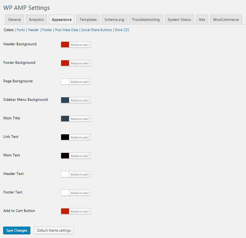This screenshot has height=238, width=246.
Task: Open color picker button for Header Background
Action: click(80, 45)
